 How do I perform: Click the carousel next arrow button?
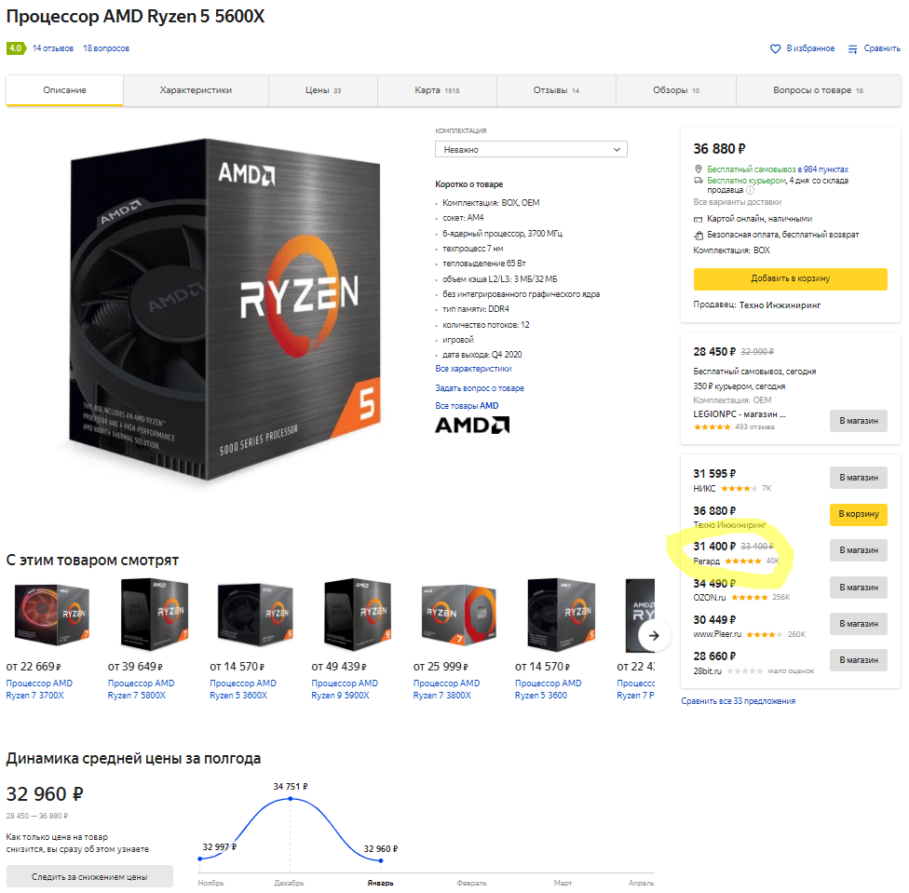pyautogui.click(x=654, y=636)
